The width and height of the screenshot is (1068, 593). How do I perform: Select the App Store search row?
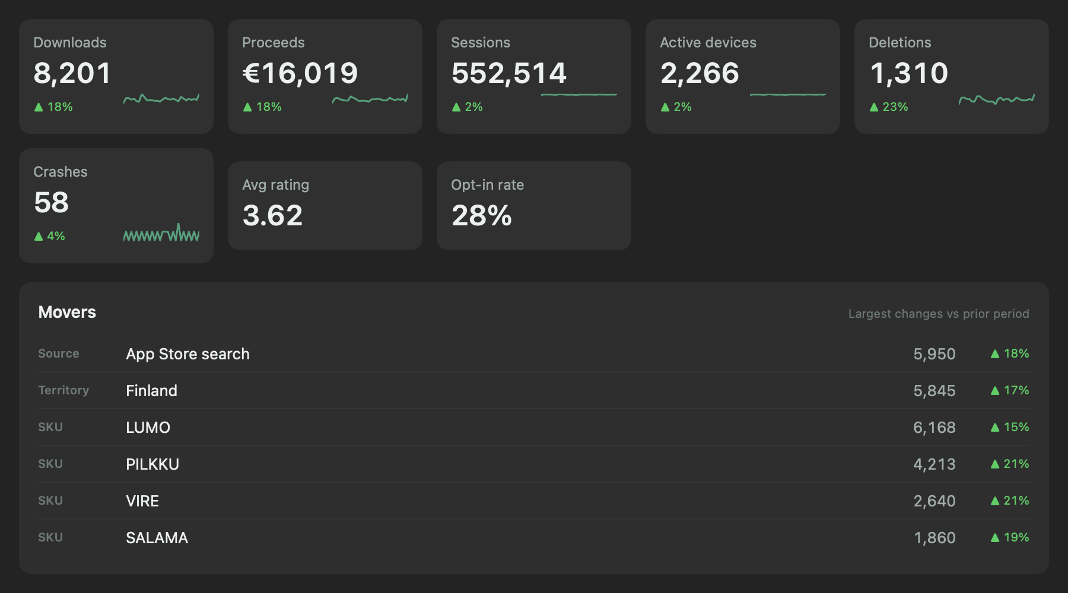pyautogui.click(x=534, y=354)
